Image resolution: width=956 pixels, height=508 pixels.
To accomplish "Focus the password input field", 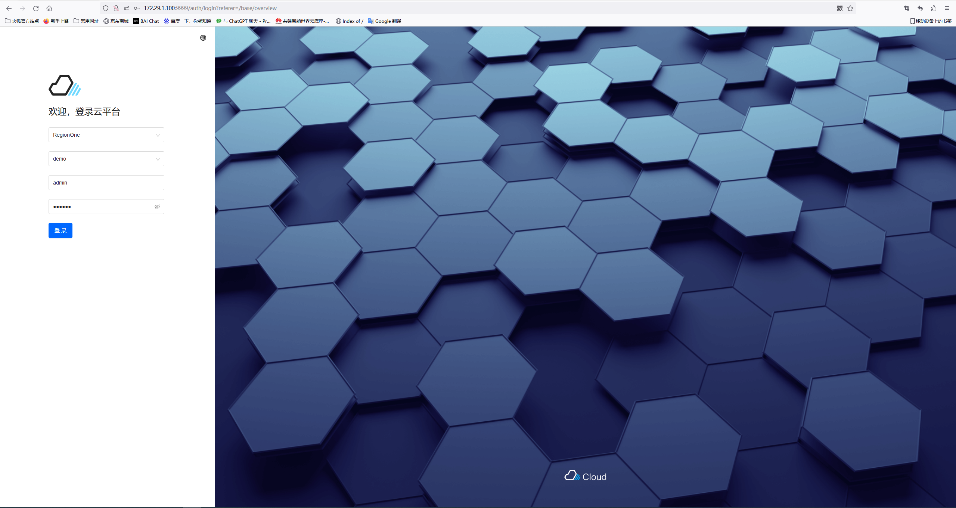I will point(101,207).
